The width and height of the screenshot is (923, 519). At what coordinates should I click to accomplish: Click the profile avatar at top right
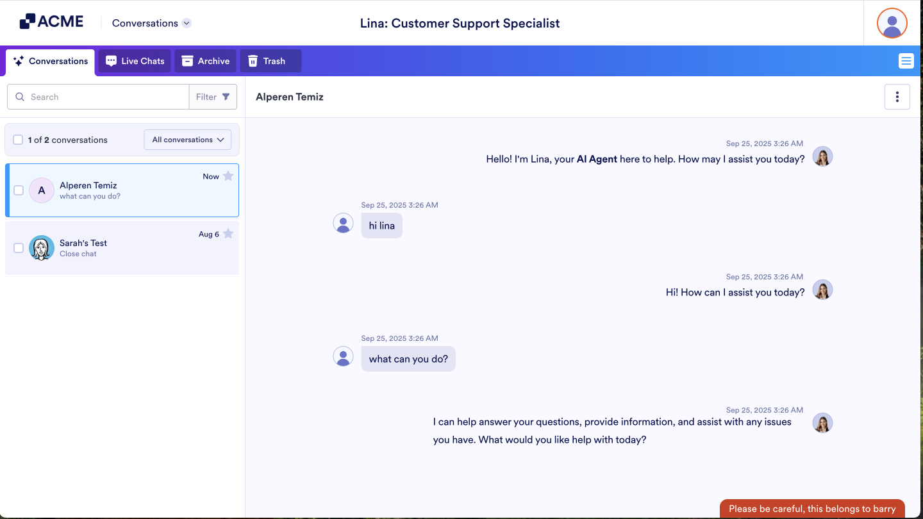(892, 23)
